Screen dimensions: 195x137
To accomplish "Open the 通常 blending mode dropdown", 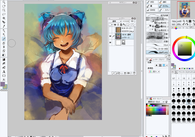I will pos(115,21).
